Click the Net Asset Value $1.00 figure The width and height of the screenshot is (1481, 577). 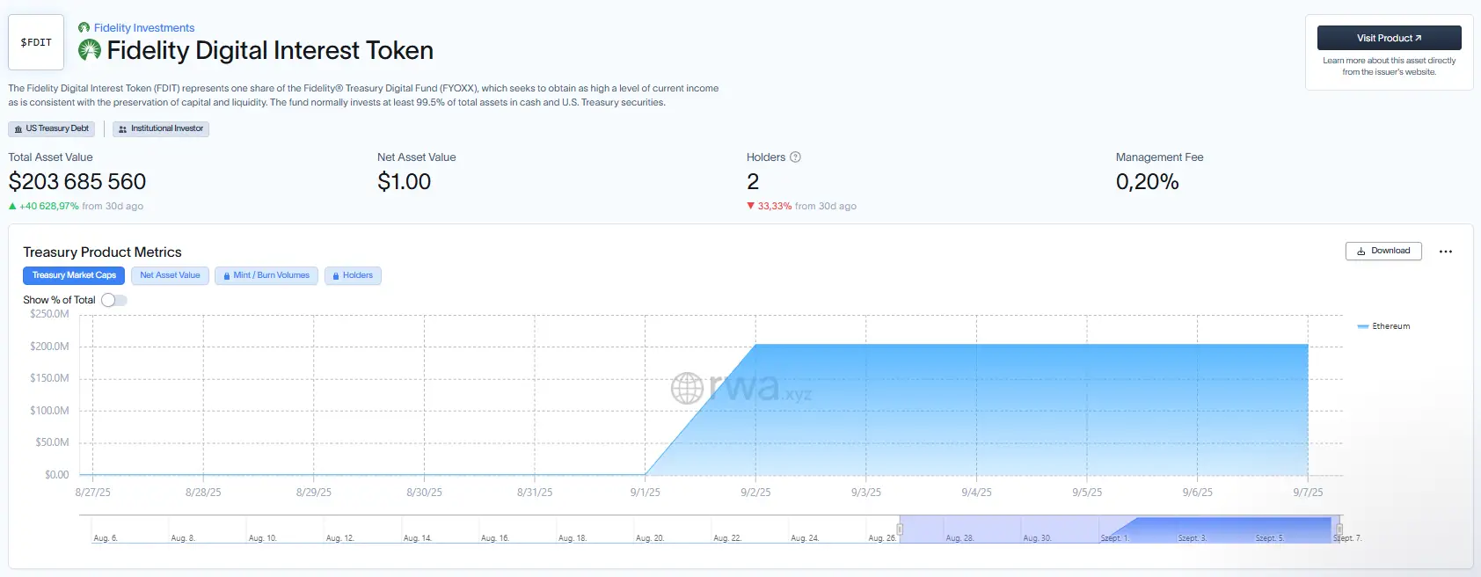pos(405,182)
